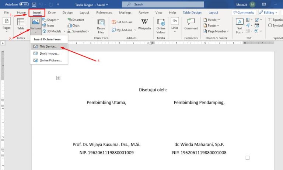This screenshot has width=283, height=170.
Task: Open the Header dropdown
Action: pyautogui.click(x=212, y=20)
